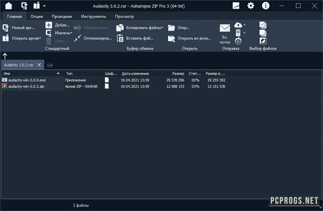Switch to the Просмотр tab

pyautogui.click(x=124, y=16)
